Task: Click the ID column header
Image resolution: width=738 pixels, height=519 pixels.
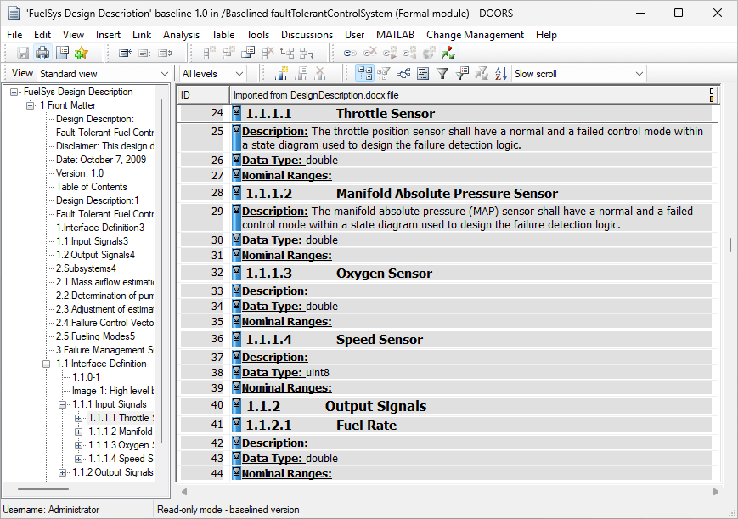Action: coord(203,95)
